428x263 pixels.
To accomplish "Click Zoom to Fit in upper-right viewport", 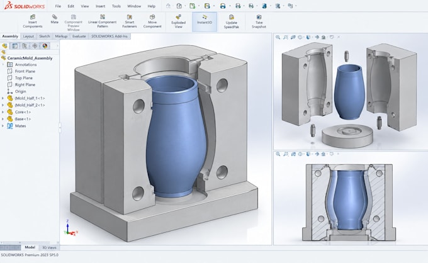I will coord(278,37).
